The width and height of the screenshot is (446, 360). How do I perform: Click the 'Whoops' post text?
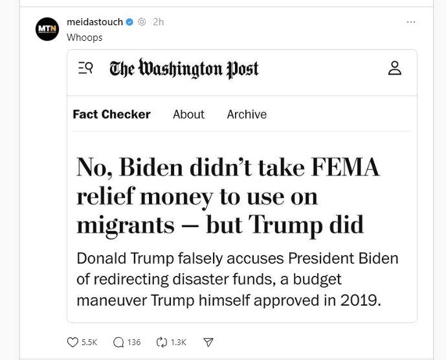[85, 37]
